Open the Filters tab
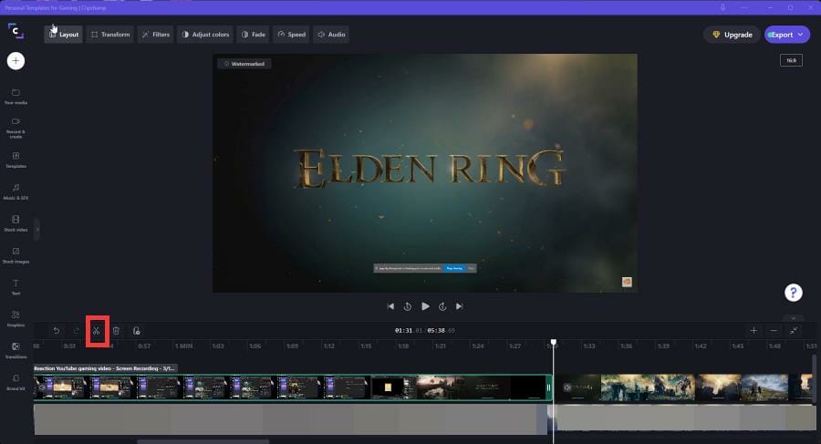Viewport: 821px width, 444px height. [x=155, y=35]
